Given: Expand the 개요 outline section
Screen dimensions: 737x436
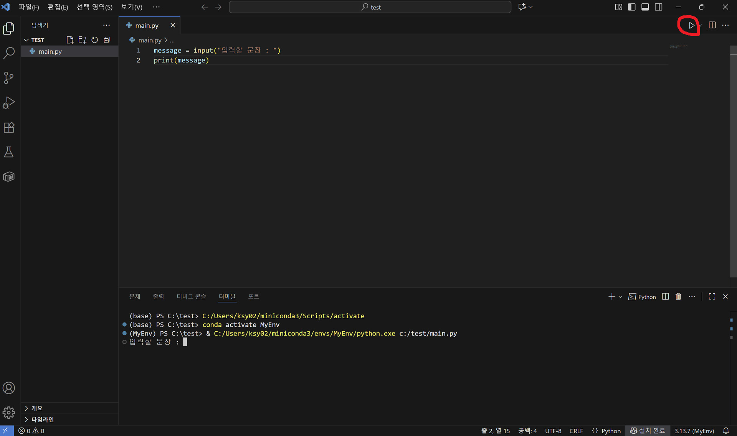Looking at the screenshot, I should click(x=37, y=408).
